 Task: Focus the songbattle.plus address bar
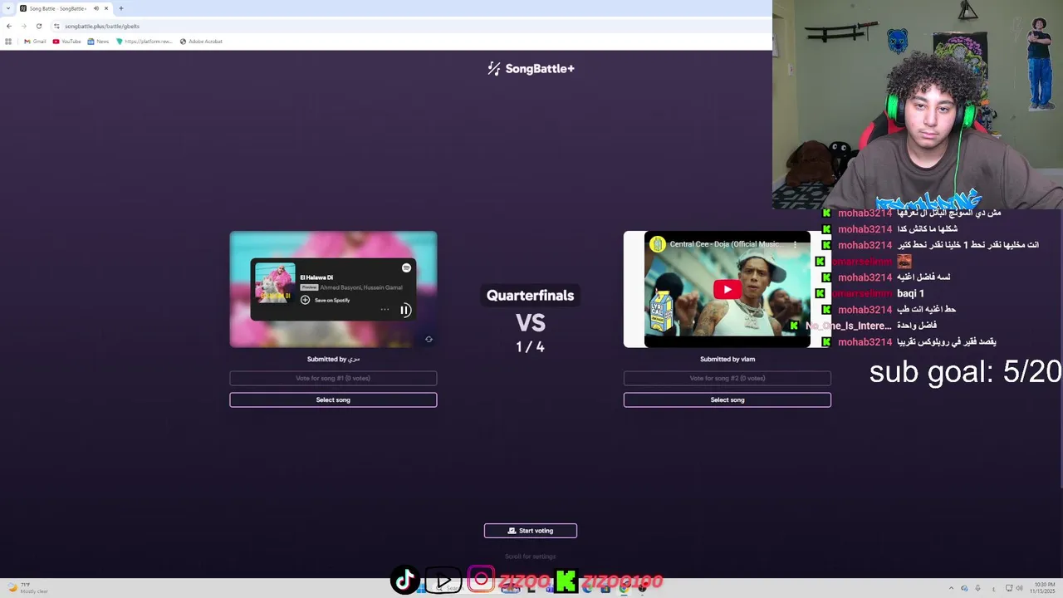tap(407, 26)
